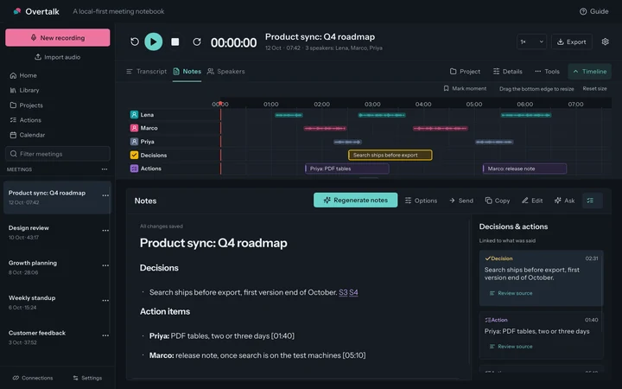Click Reset size
Image resolution: width=622 pixels, height=389 pixels.
pos(594,88)
